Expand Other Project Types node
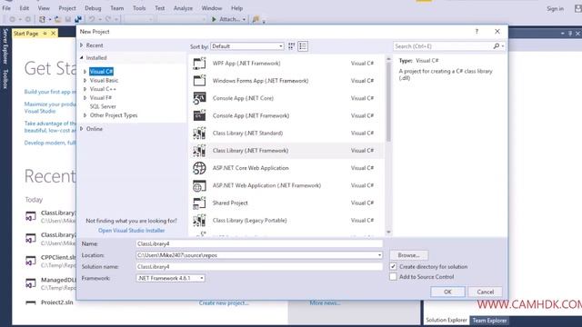This screenshot has height=327, width=582. pyautogui.click(x=85, y=115)
